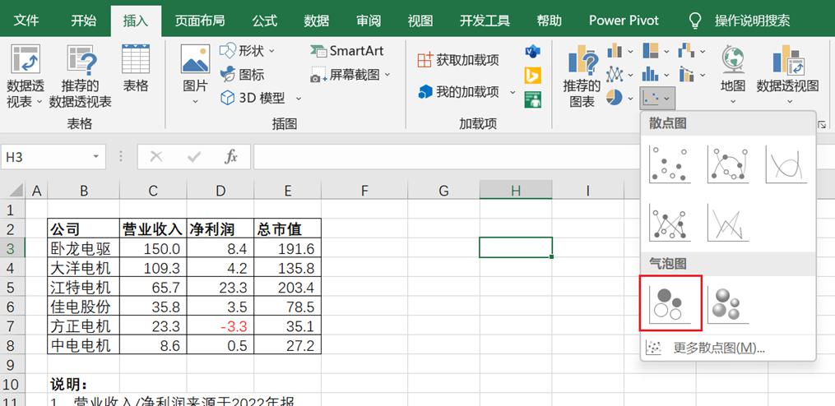Expand the 3D Model dropdown arrow
Image resolution: width=835 pixels, height=406 pixels.
tap(298, 98)
